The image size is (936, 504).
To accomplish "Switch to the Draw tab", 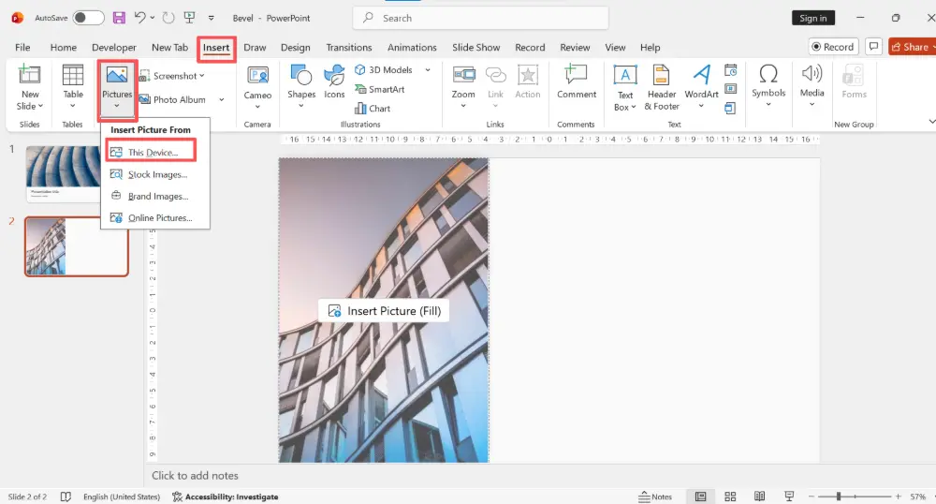I will coord(255,47).
